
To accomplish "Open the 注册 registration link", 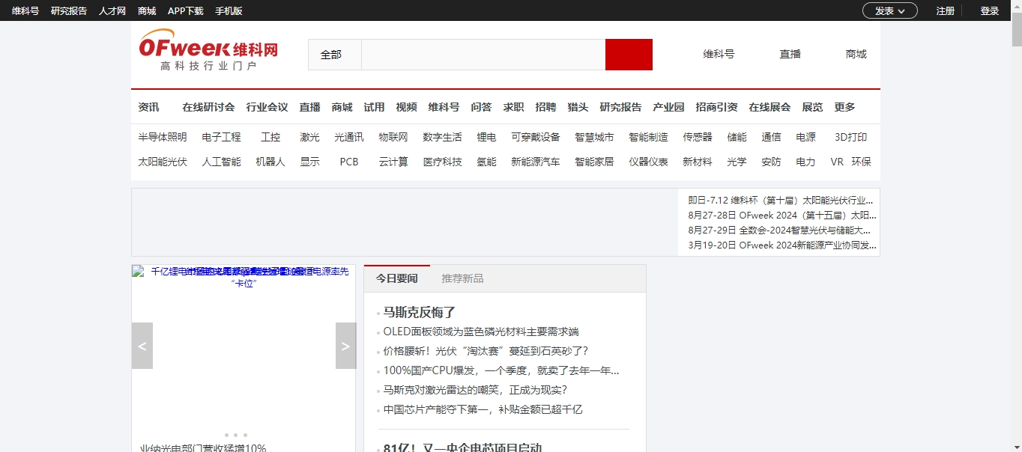I will [x=945, y=10].
